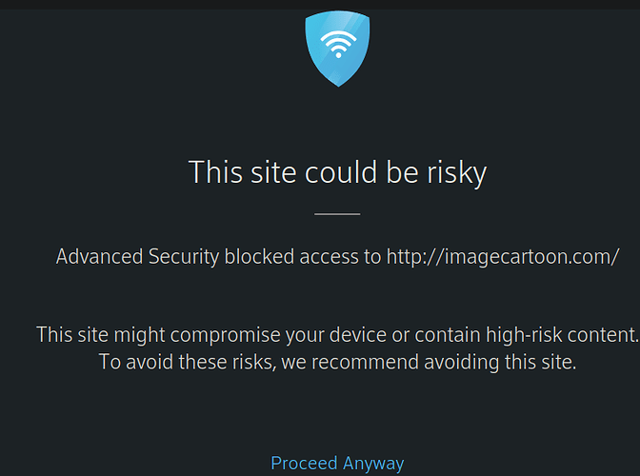
Task: Click the word "Proceed" in the bottom link
Action: click(304, 464)
